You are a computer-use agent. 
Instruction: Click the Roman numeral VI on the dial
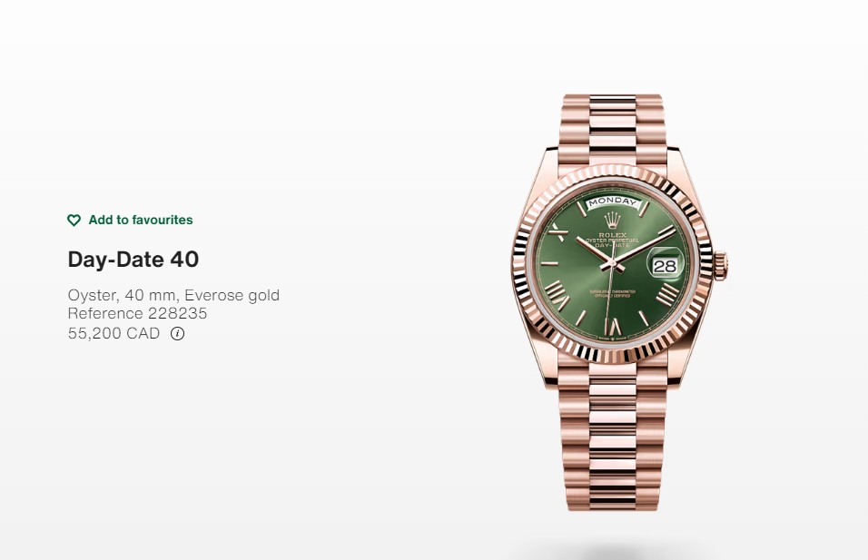pos(614,327)
